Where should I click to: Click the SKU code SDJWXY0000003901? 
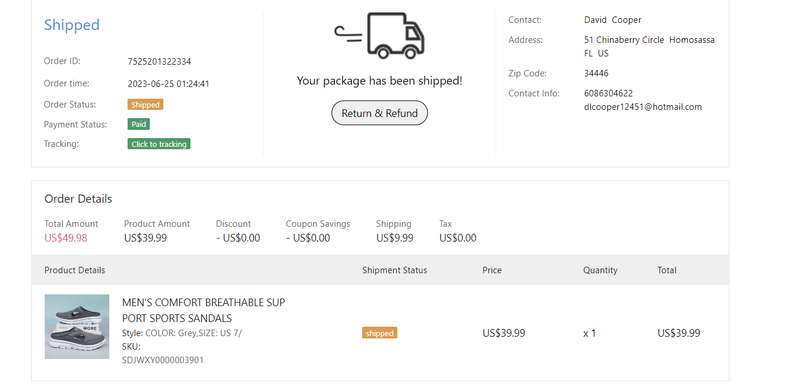[x=163, y=360]
